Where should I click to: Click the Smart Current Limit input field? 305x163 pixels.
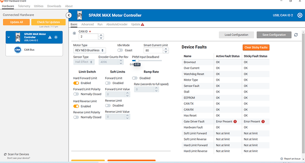(x=153, y=51)
